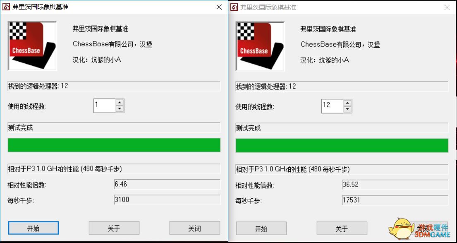Screen dimensions: 457x243
Task: Decrease thread count below 12 in the right window
Action: (x=347, y=109)
